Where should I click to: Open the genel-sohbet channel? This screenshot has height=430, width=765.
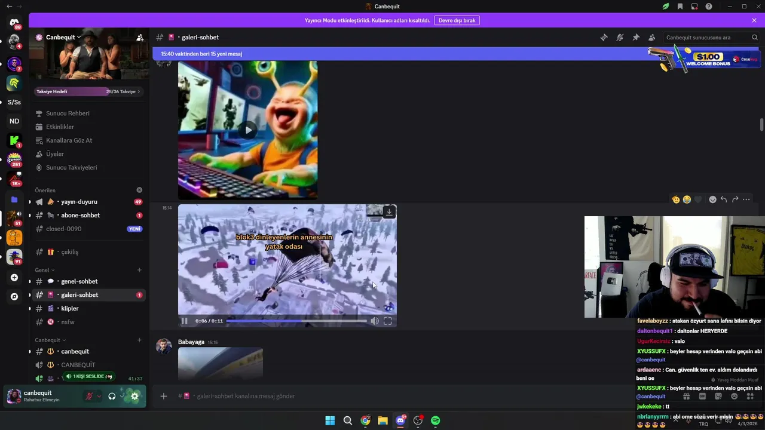click(88, 281)
